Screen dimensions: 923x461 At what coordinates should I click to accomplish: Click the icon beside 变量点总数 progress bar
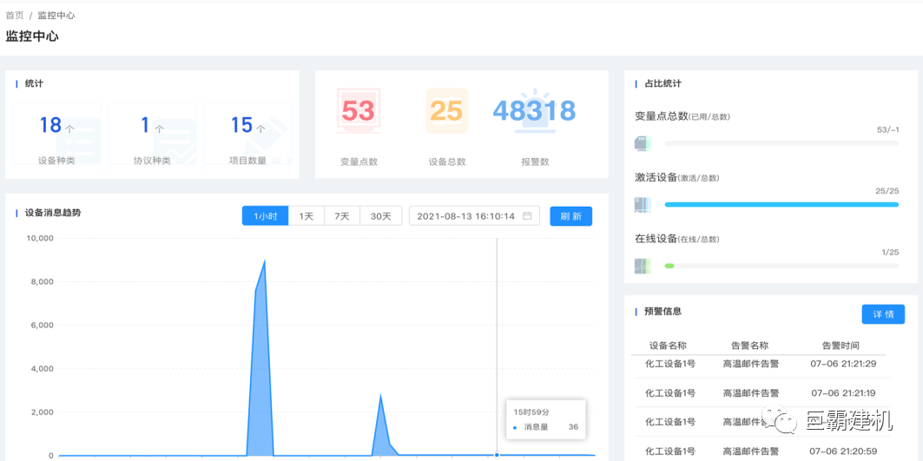pyautogui.click(x=642, y=143)
